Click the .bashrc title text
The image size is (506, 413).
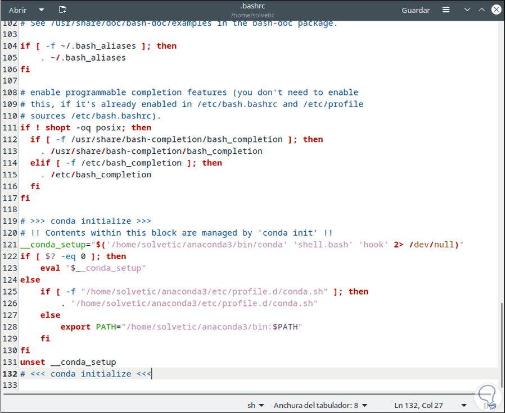252,6
